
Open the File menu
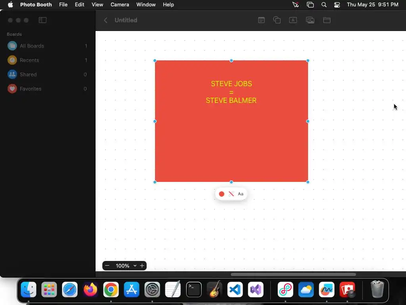63,5
